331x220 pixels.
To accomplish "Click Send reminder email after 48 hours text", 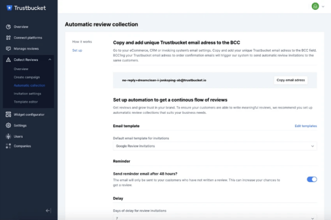I will pyautogui.click(x=145, y=174).
